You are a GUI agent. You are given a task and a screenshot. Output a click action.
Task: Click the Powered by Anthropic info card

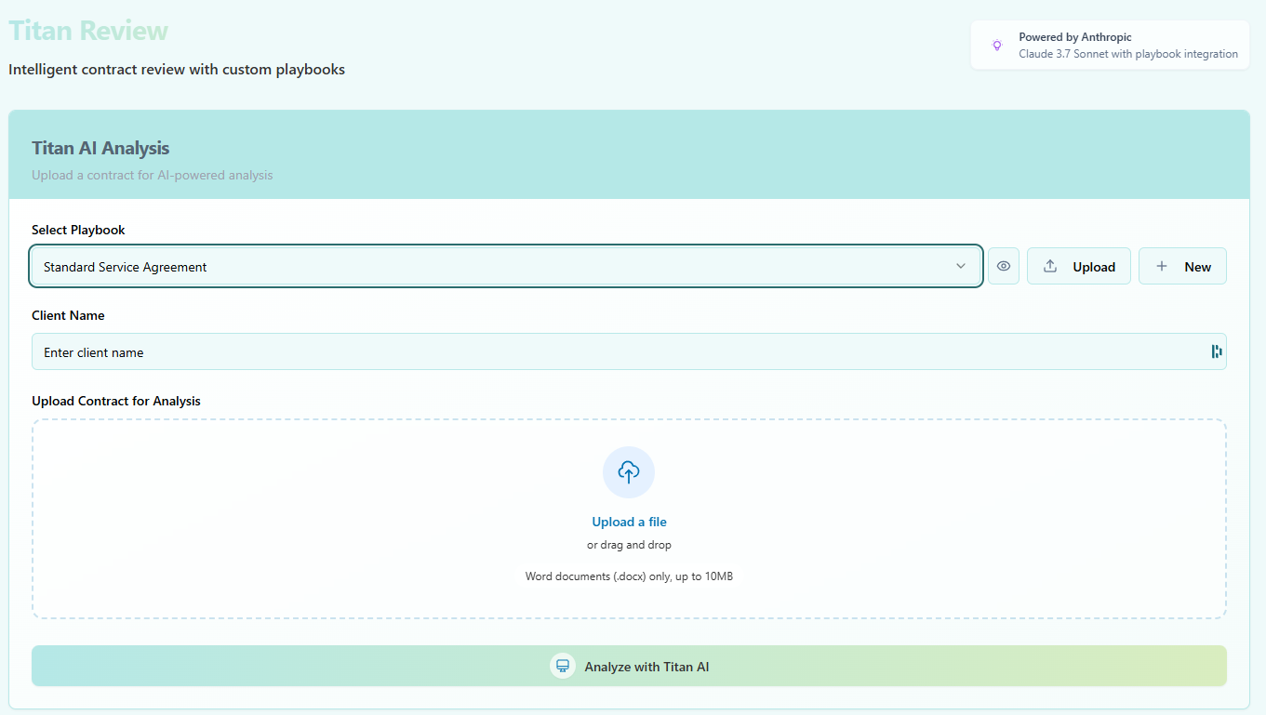pyautogui.click(x=1109, y=44)
